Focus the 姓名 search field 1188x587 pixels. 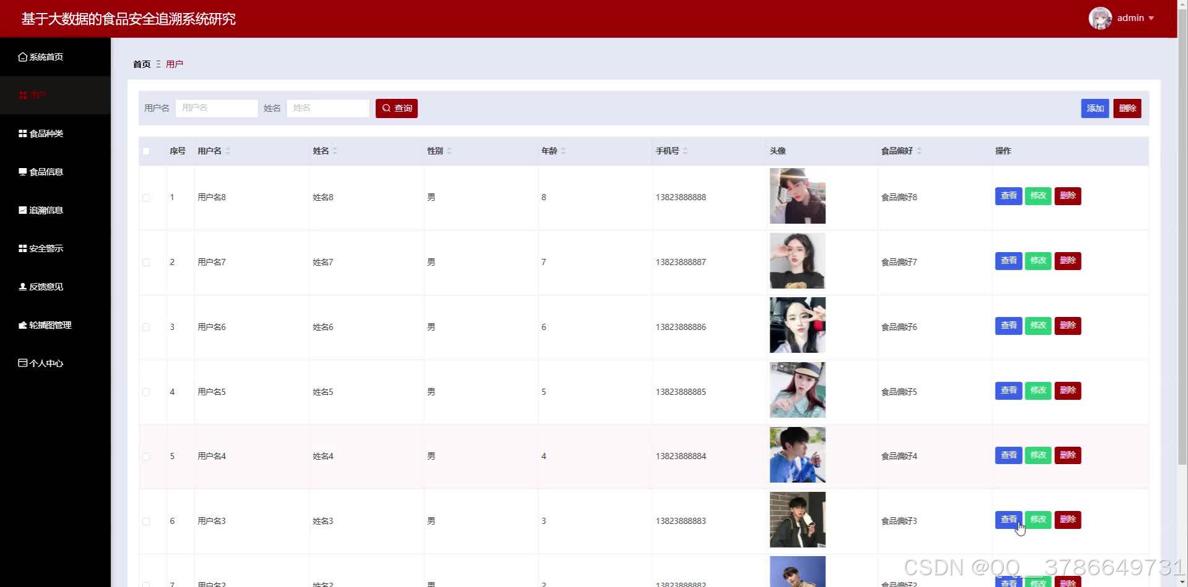[x=328, y=108]
